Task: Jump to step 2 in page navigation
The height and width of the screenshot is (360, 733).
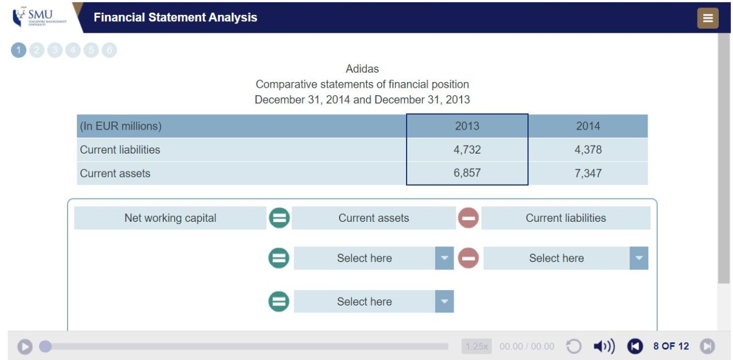Action: (37, 50)
